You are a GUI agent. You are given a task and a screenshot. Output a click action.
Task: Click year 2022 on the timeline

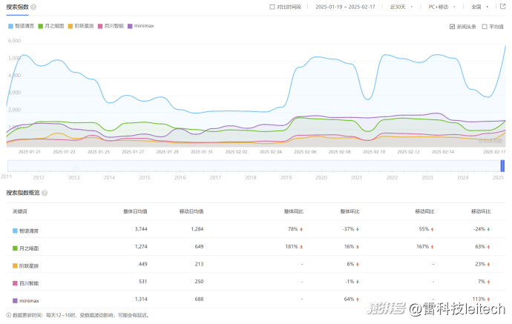point(393,177)
